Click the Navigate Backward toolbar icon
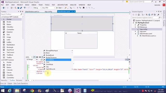 click(3, 8)
